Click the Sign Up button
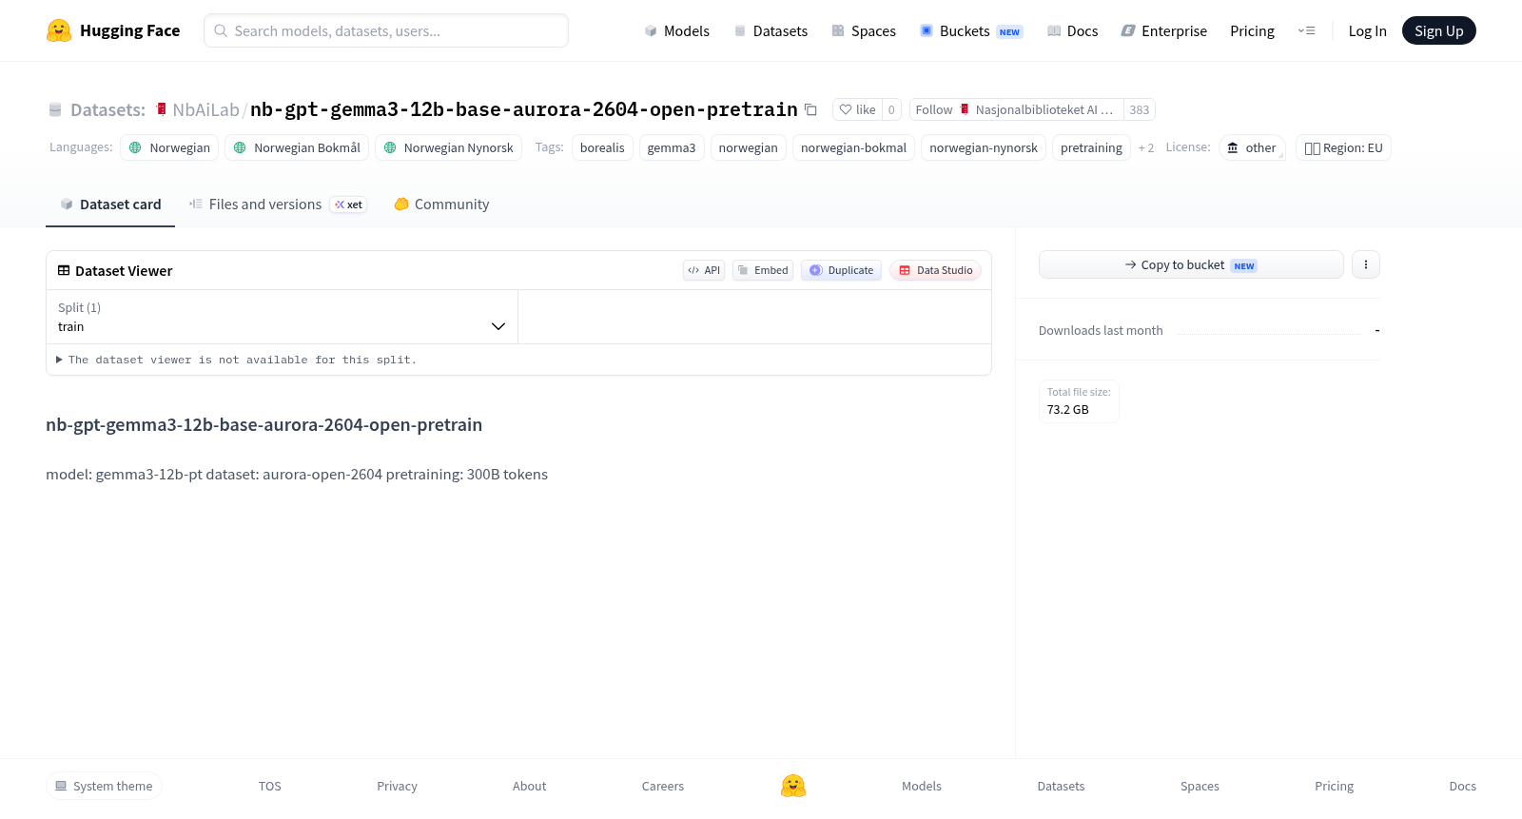The width and height of the screenshot is (1522, 819). [x=1438, y=30]
